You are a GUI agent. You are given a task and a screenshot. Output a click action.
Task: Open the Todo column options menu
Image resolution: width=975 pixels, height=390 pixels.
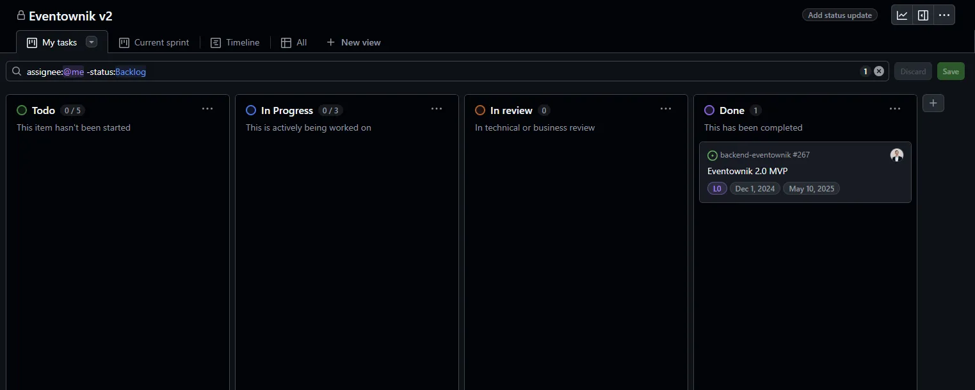[207, 110]
